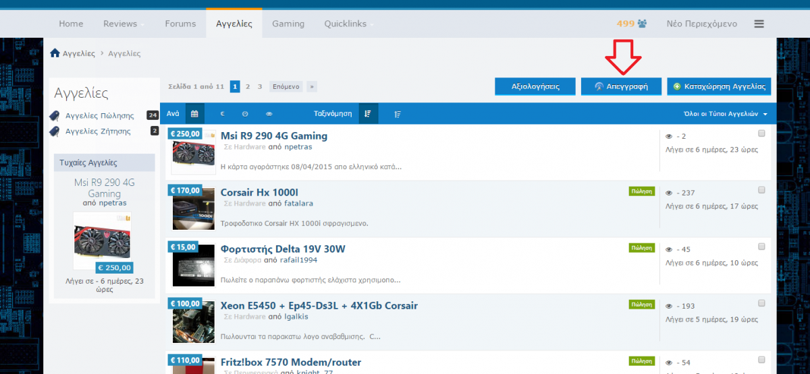Open Αγγελίες Πώλησης category link

tap(99, 115)
